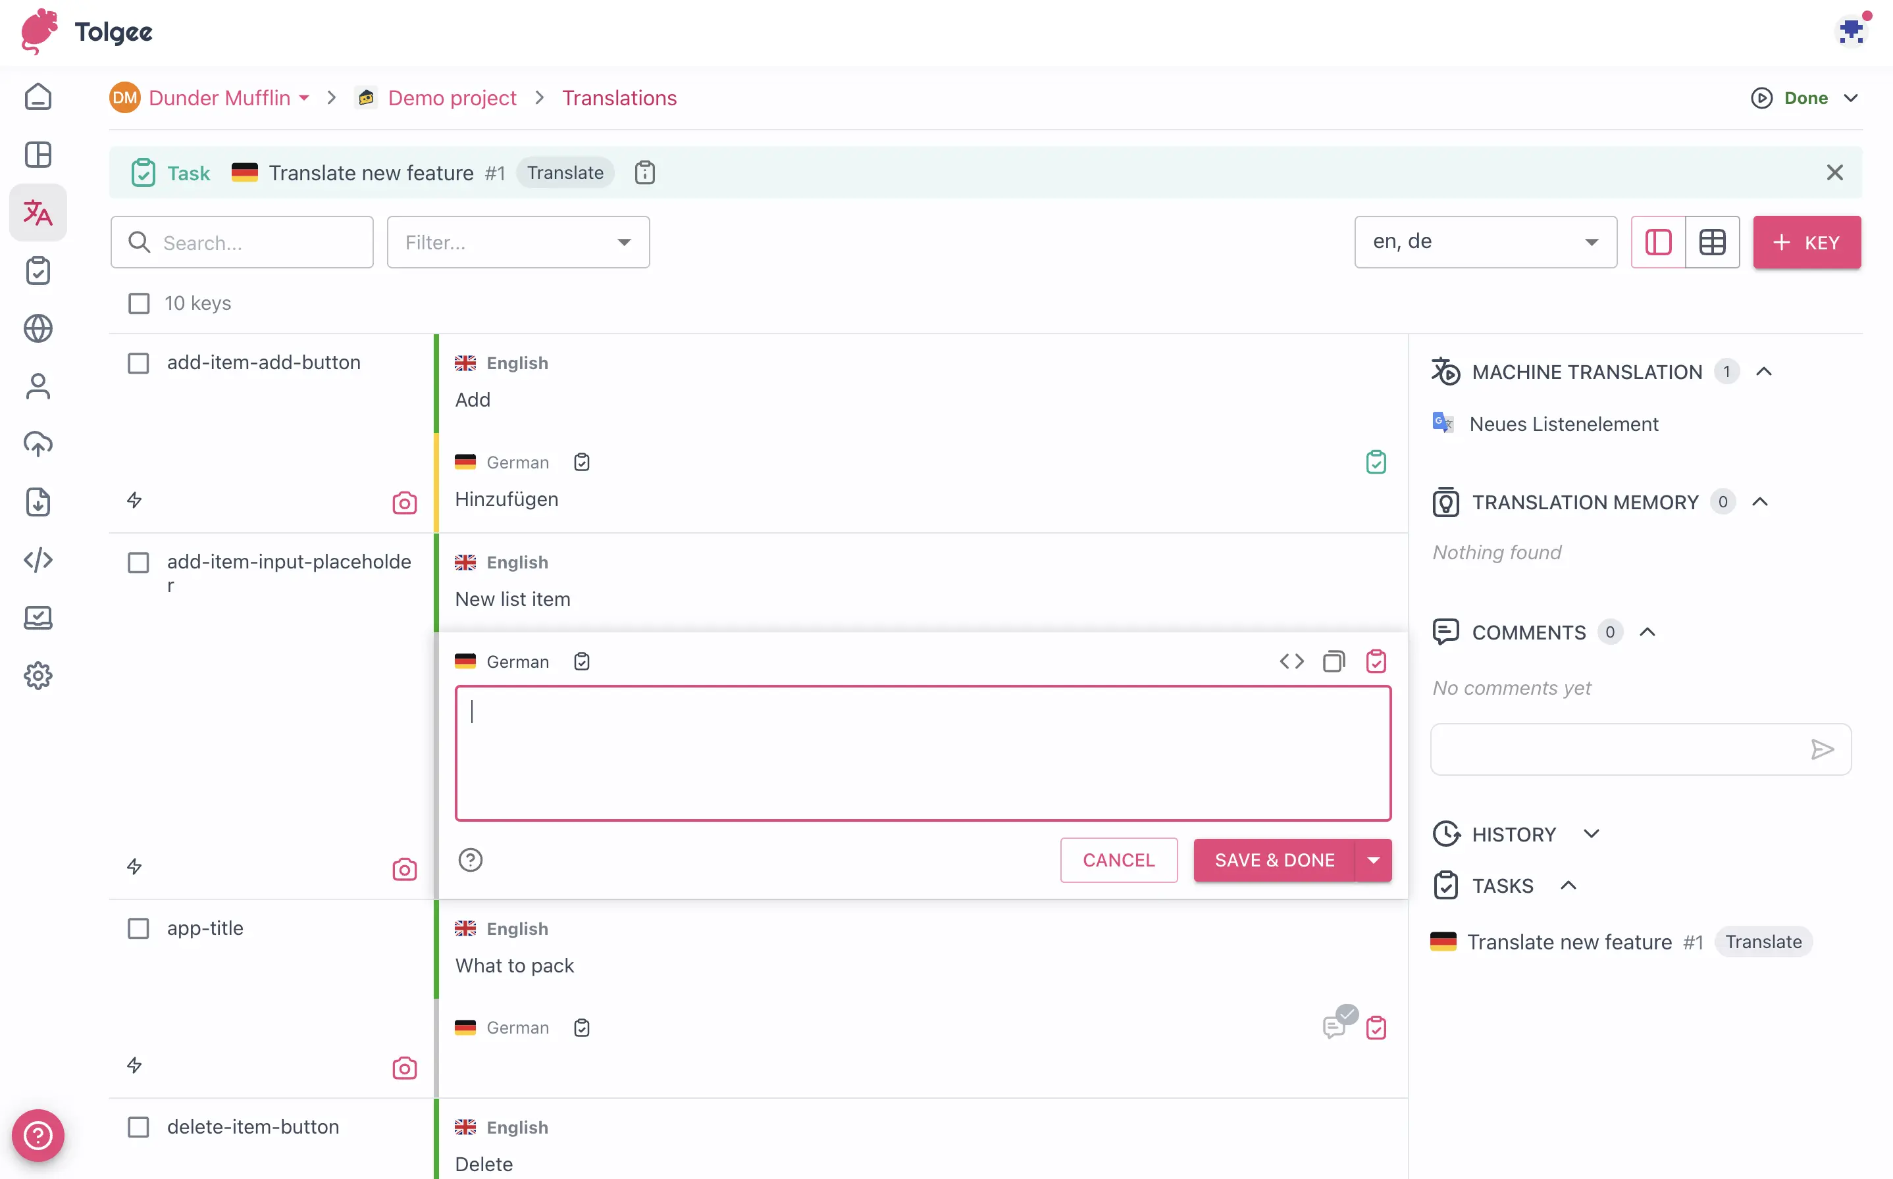Check the app-title key checkbox
This screenshot has height=1179, width=1893.
click(x=139, y=928)
